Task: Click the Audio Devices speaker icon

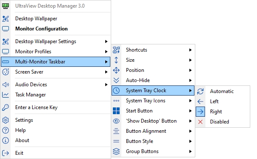Action: (5, 85)
